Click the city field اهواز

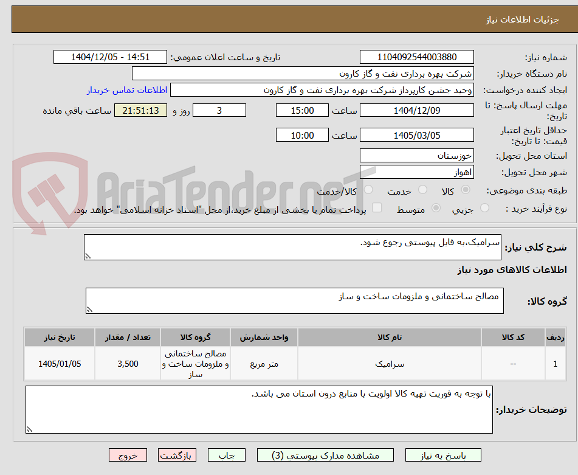416,172
